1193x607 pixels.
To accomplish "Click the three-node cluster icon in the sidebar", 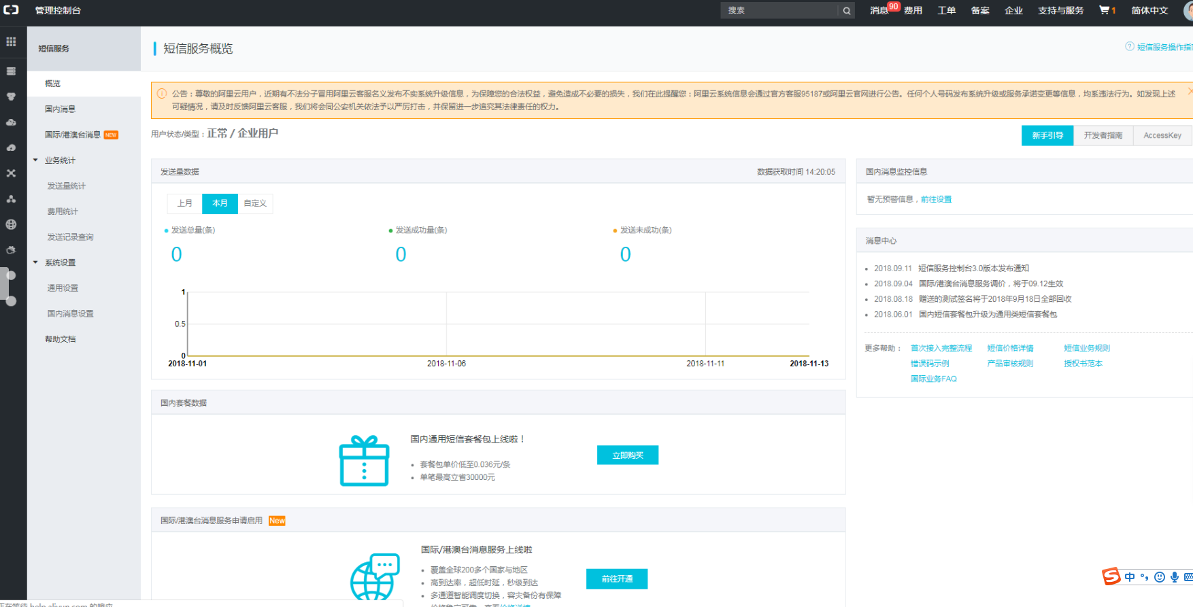I will point(11,198).
